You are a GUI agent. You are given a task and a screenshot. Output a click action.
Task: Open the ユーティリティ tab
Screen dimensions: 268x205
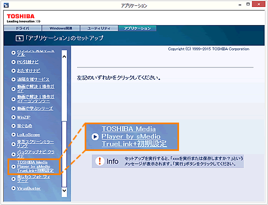pyautogui.click(x=99, y=28)
